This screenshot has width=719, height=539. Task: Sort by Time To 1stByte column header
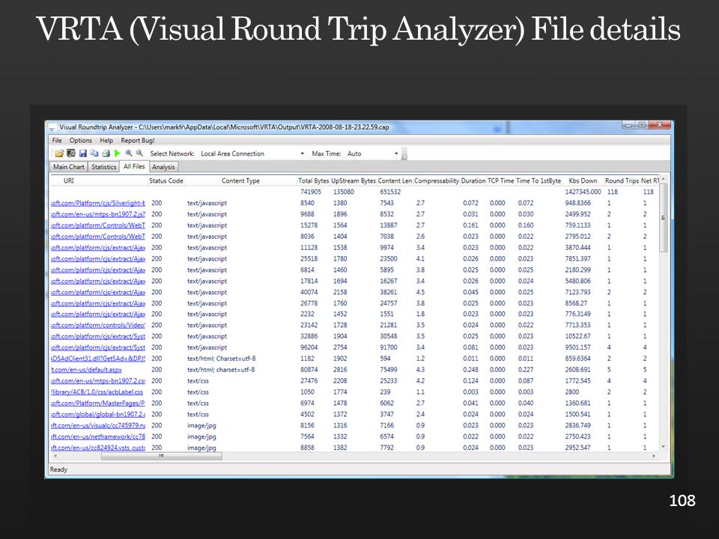539,180
